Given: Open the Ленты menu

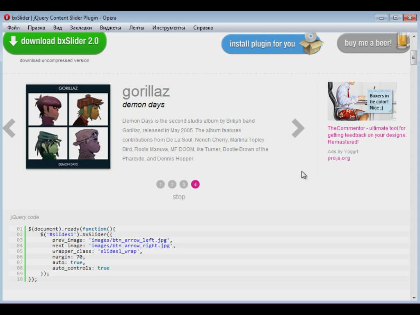Looking at the screenshot, I should pos(137,27).
